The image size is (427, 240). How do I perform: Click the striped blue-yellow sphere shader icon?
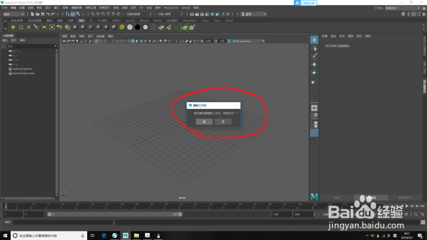tap(114, 27)
